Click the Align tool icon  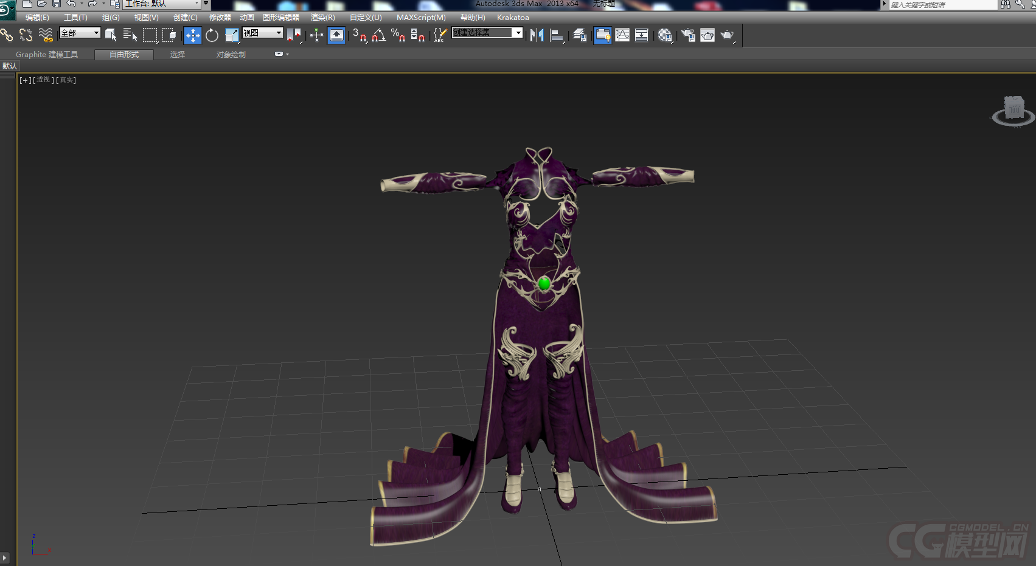tap(557, 35)
